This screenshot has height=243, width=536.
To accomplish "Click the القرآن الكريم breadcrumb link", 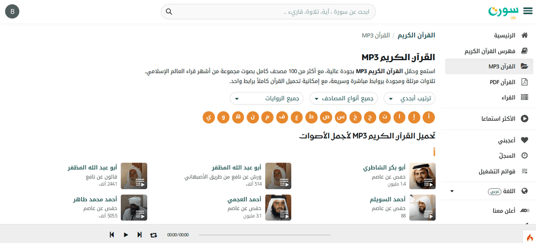I will point(416,35).
